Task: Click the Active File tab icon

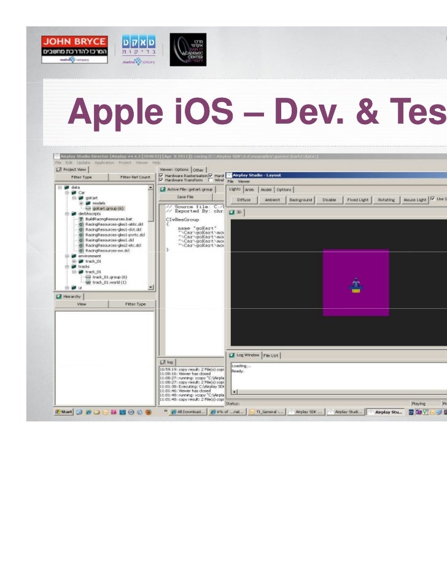Action: click(163, 189)
